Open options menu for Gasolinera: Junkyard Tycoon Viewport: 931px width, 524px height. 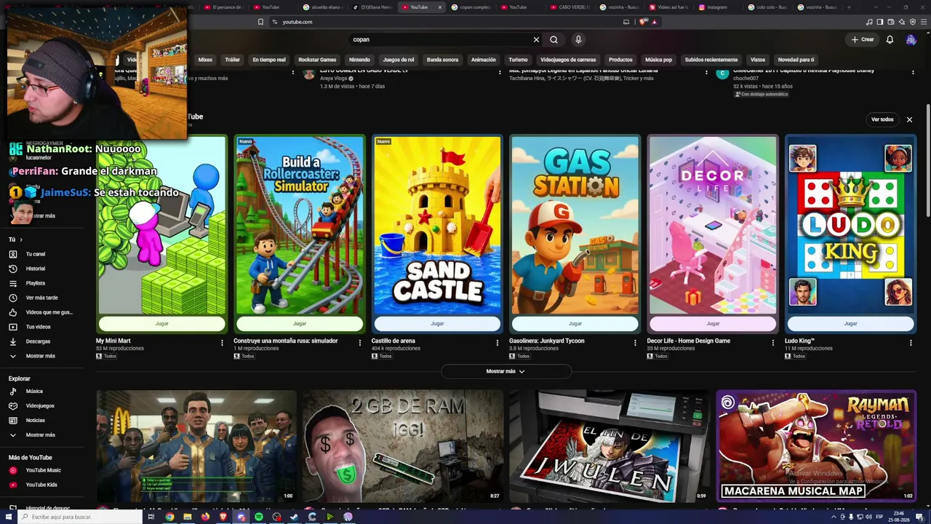[635, 342]
